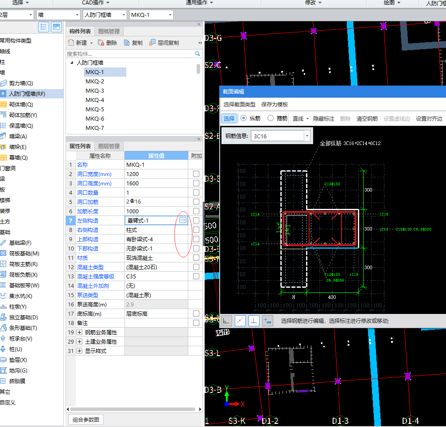Select 筏板主筋(R) component
The height and width of the screenshot is (427, 446).
point(23,264)
